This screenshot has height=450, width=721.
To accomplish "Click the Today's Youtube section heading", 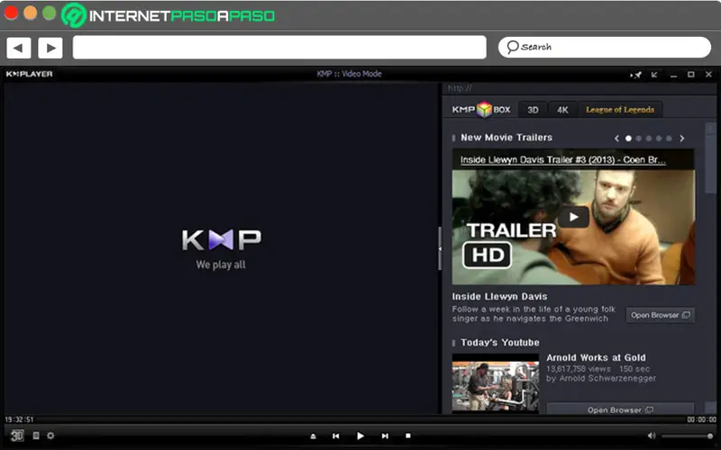I will (500, 343).
